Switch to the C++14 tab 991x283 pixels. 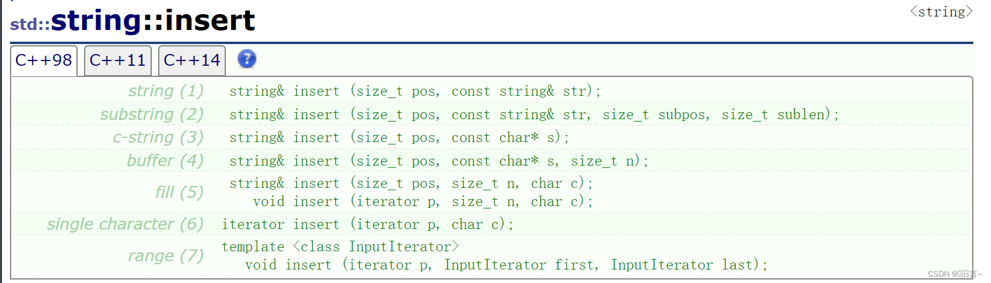click(x=192, y=60)
